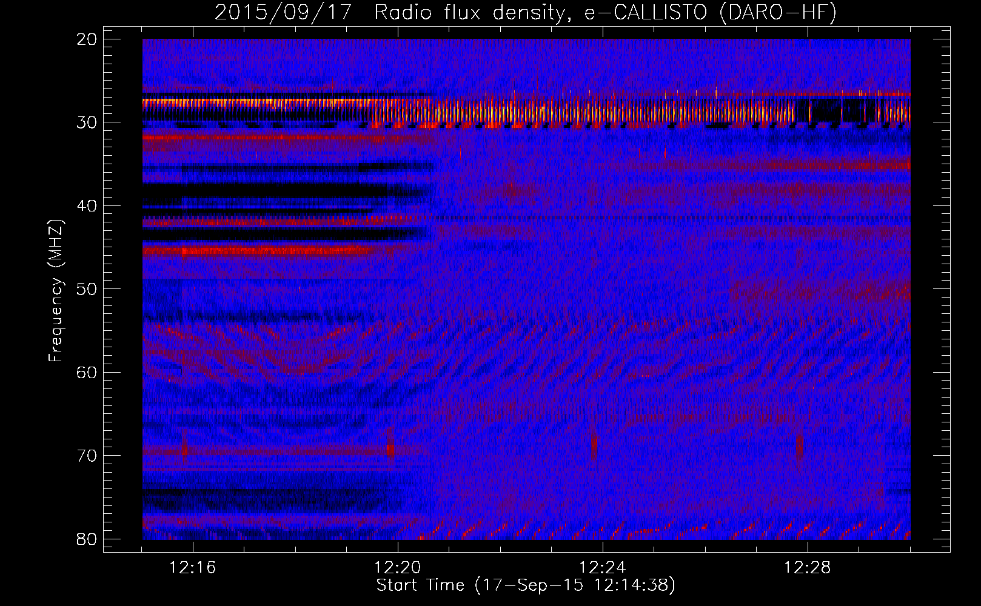981x606 pixels.
Task: Click the 80 frequency tick label
Action: click(87, 539)
